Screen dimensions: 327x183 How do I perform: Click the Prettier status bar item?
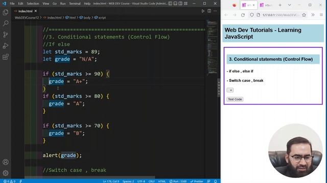pyautogui.click(x=196, y=181)
